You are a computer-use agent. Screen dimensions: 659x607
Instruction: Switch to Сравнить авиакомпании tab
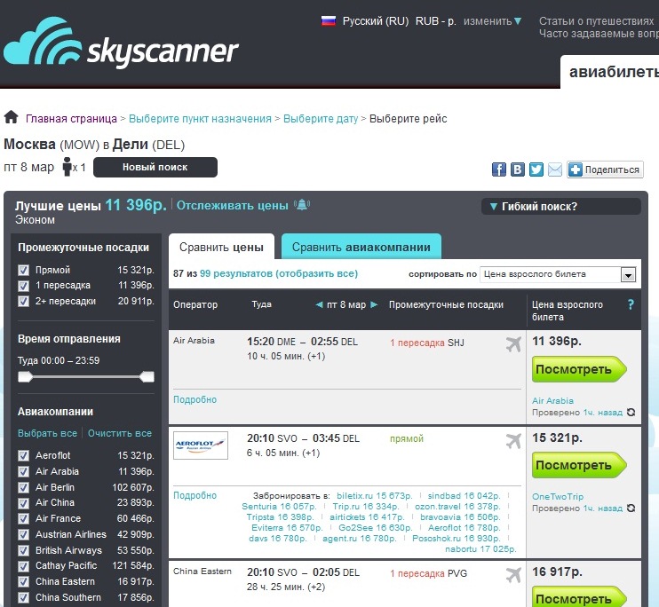tap(361, 248)
